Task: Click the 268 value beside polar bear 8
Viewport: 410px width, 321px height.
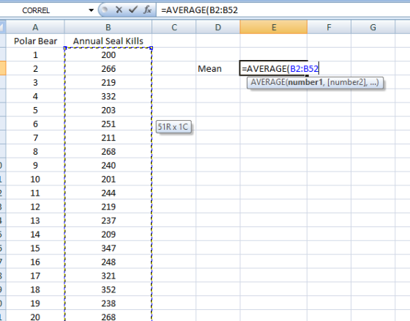Action: (x=108, y=151)
